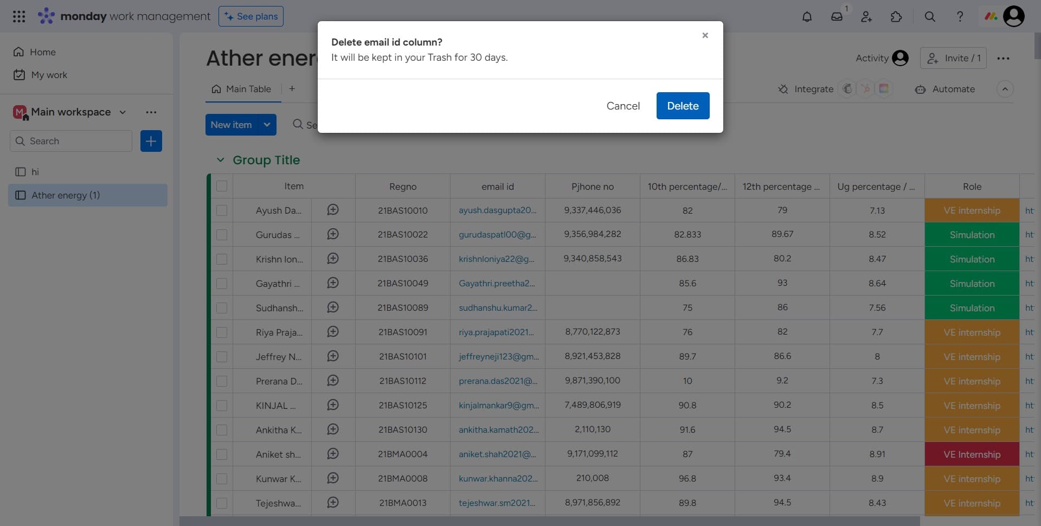Click Gurudas's green Simulation role label

[972, 234]
